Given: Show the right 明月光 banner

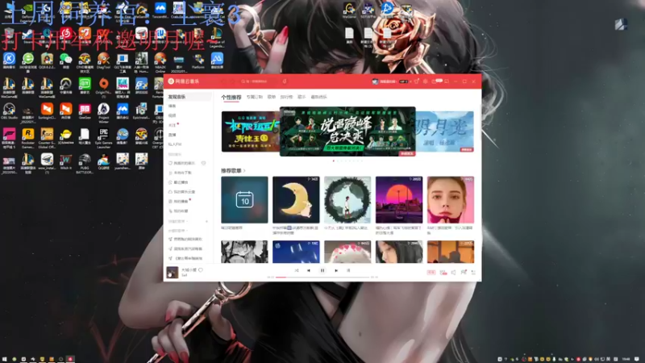Looking at the screenshot, I should pos(445,131).
